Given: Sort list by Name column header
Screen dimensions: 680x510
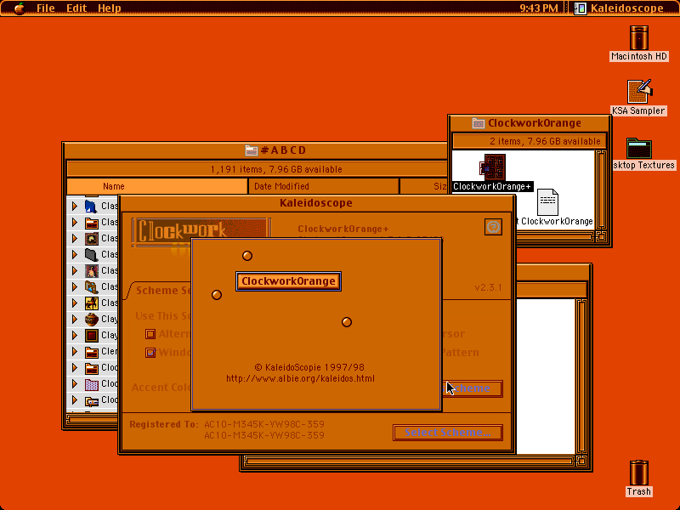Looking at the screenshot, I should tap(157, 186).
